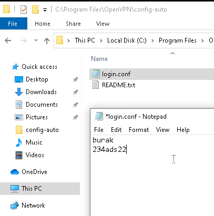Image resolution: width=214 pixels, height=216 pixels.
Task: Open Downloads in Quick access
Action: [x=41, y=92]
